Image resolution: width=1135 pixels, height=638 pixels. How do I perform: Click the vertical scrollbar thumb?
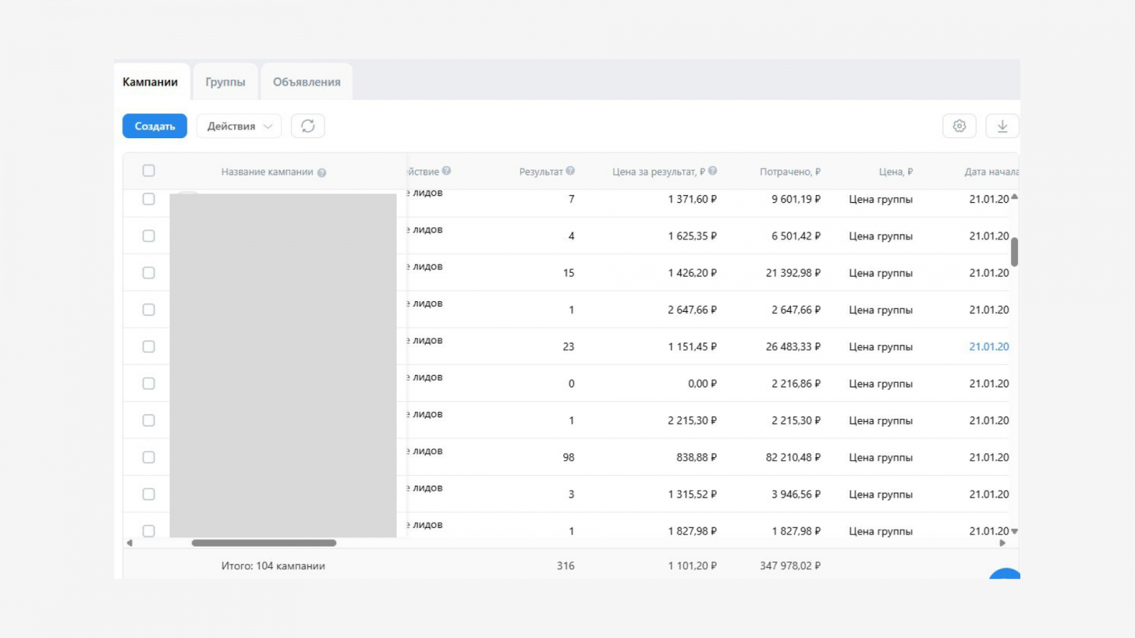(1014, 252)
